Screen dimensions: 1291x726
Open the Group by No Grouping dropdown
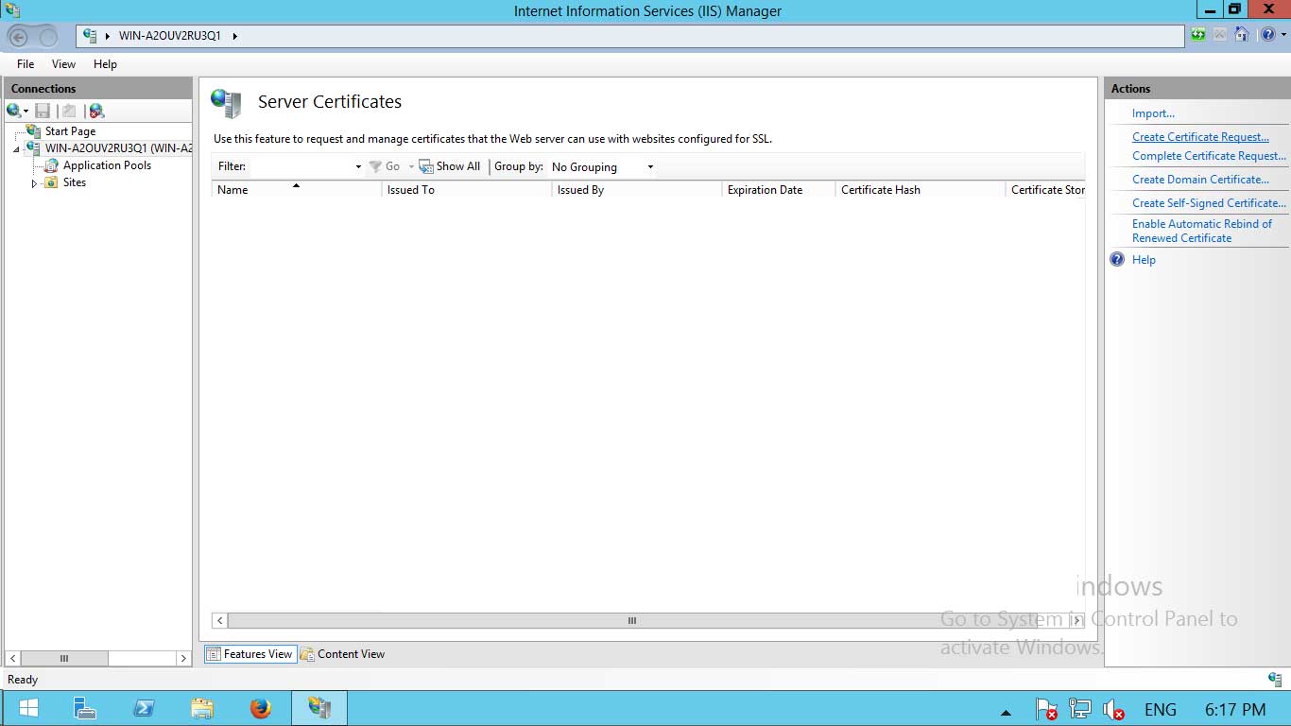point(603,166)
